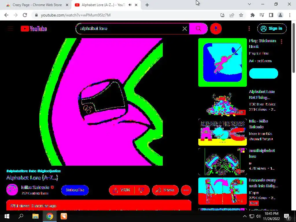The image size is (296, 222).
Task: Click the Chrome taskbar icon
Action: (50, 216)
